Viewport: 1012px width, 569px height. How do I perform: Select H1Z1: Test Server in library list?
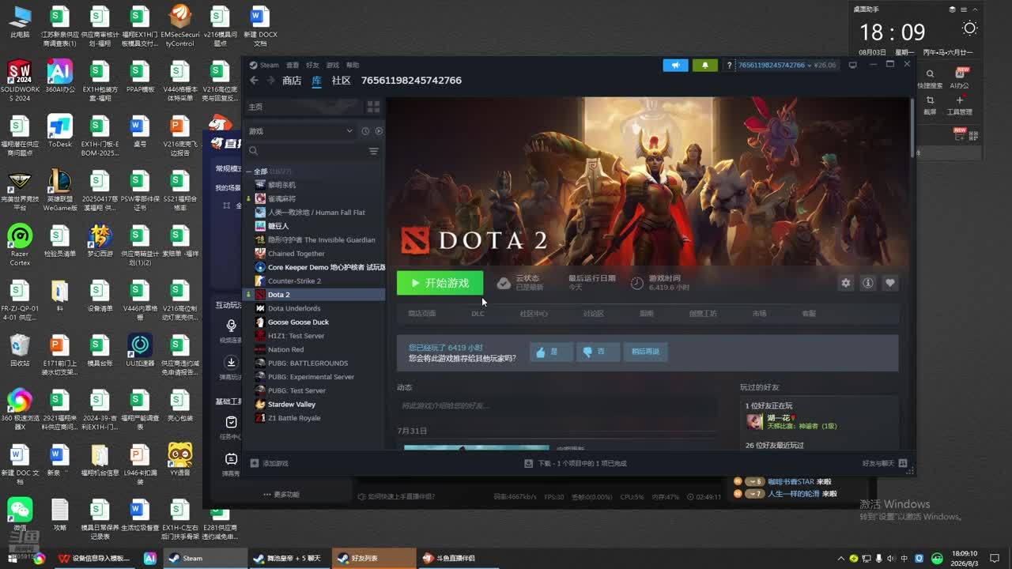pyautogui.click(x=315, y=336)
